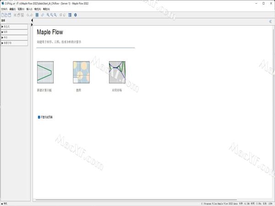
Task: Click the side panel header label
Action: (3, 21)
